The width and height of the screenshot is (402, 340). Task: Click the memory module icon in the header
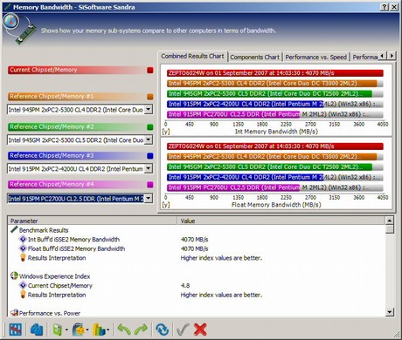[x=27, y=34]
